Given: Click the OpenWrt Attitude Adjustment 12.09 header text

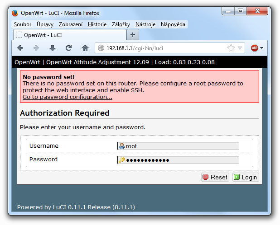Looking at the screenshot, I should [x=97, y=62].
